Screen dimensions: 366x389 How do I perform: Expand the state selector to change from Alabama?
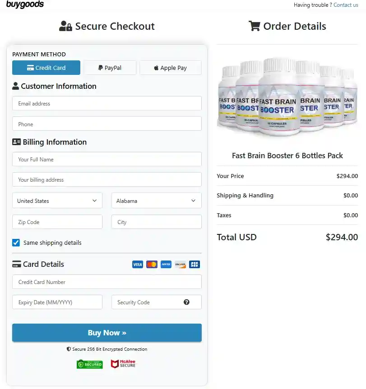click(156, 201)
